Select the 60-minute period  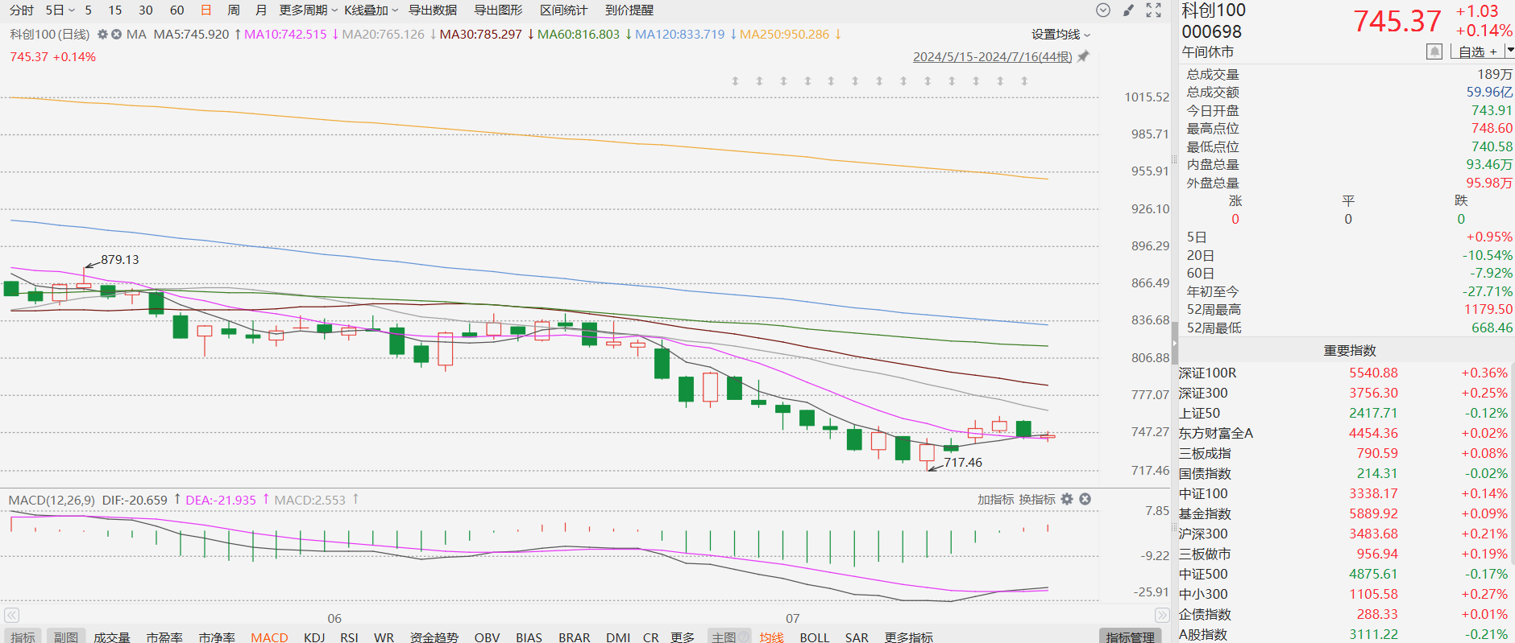[177, 10]
